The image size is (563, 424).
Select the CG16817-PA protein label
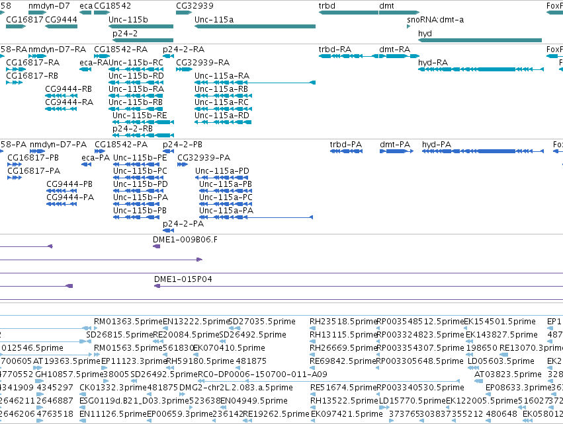coord(34,171)
